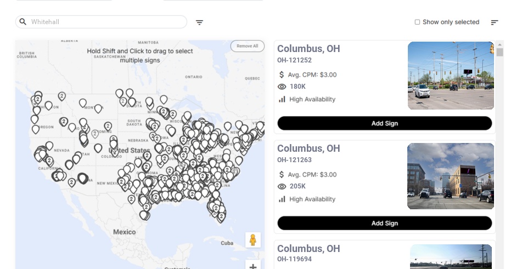The image size is (505, 269).
Task: Type in the Whitehall search field
Action: pyautogui.click(x=107, y=22)
